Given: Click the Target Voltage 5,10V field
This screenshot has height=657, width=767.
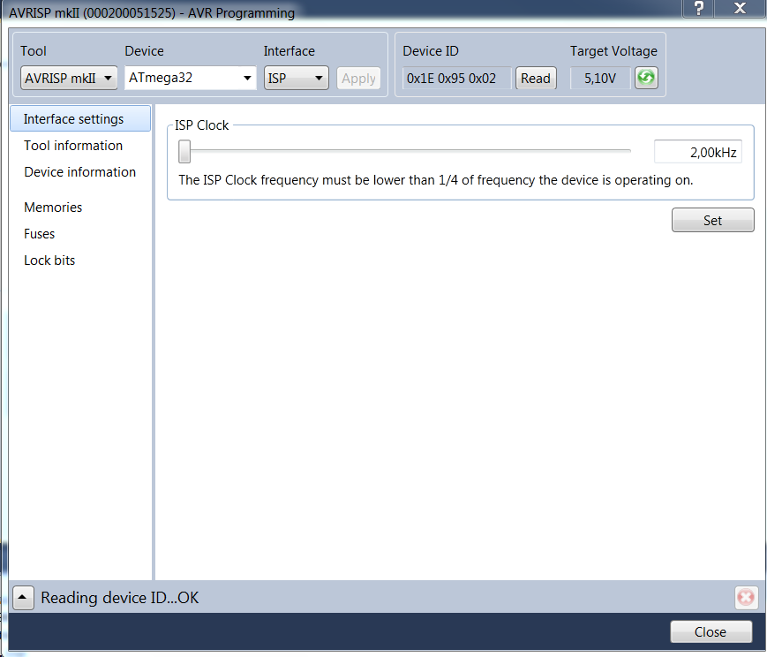Looking at the screenshot, I should (x=600, y=78).
